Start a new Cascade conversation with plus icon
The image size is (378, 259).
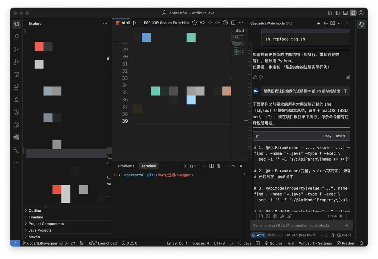318,23
